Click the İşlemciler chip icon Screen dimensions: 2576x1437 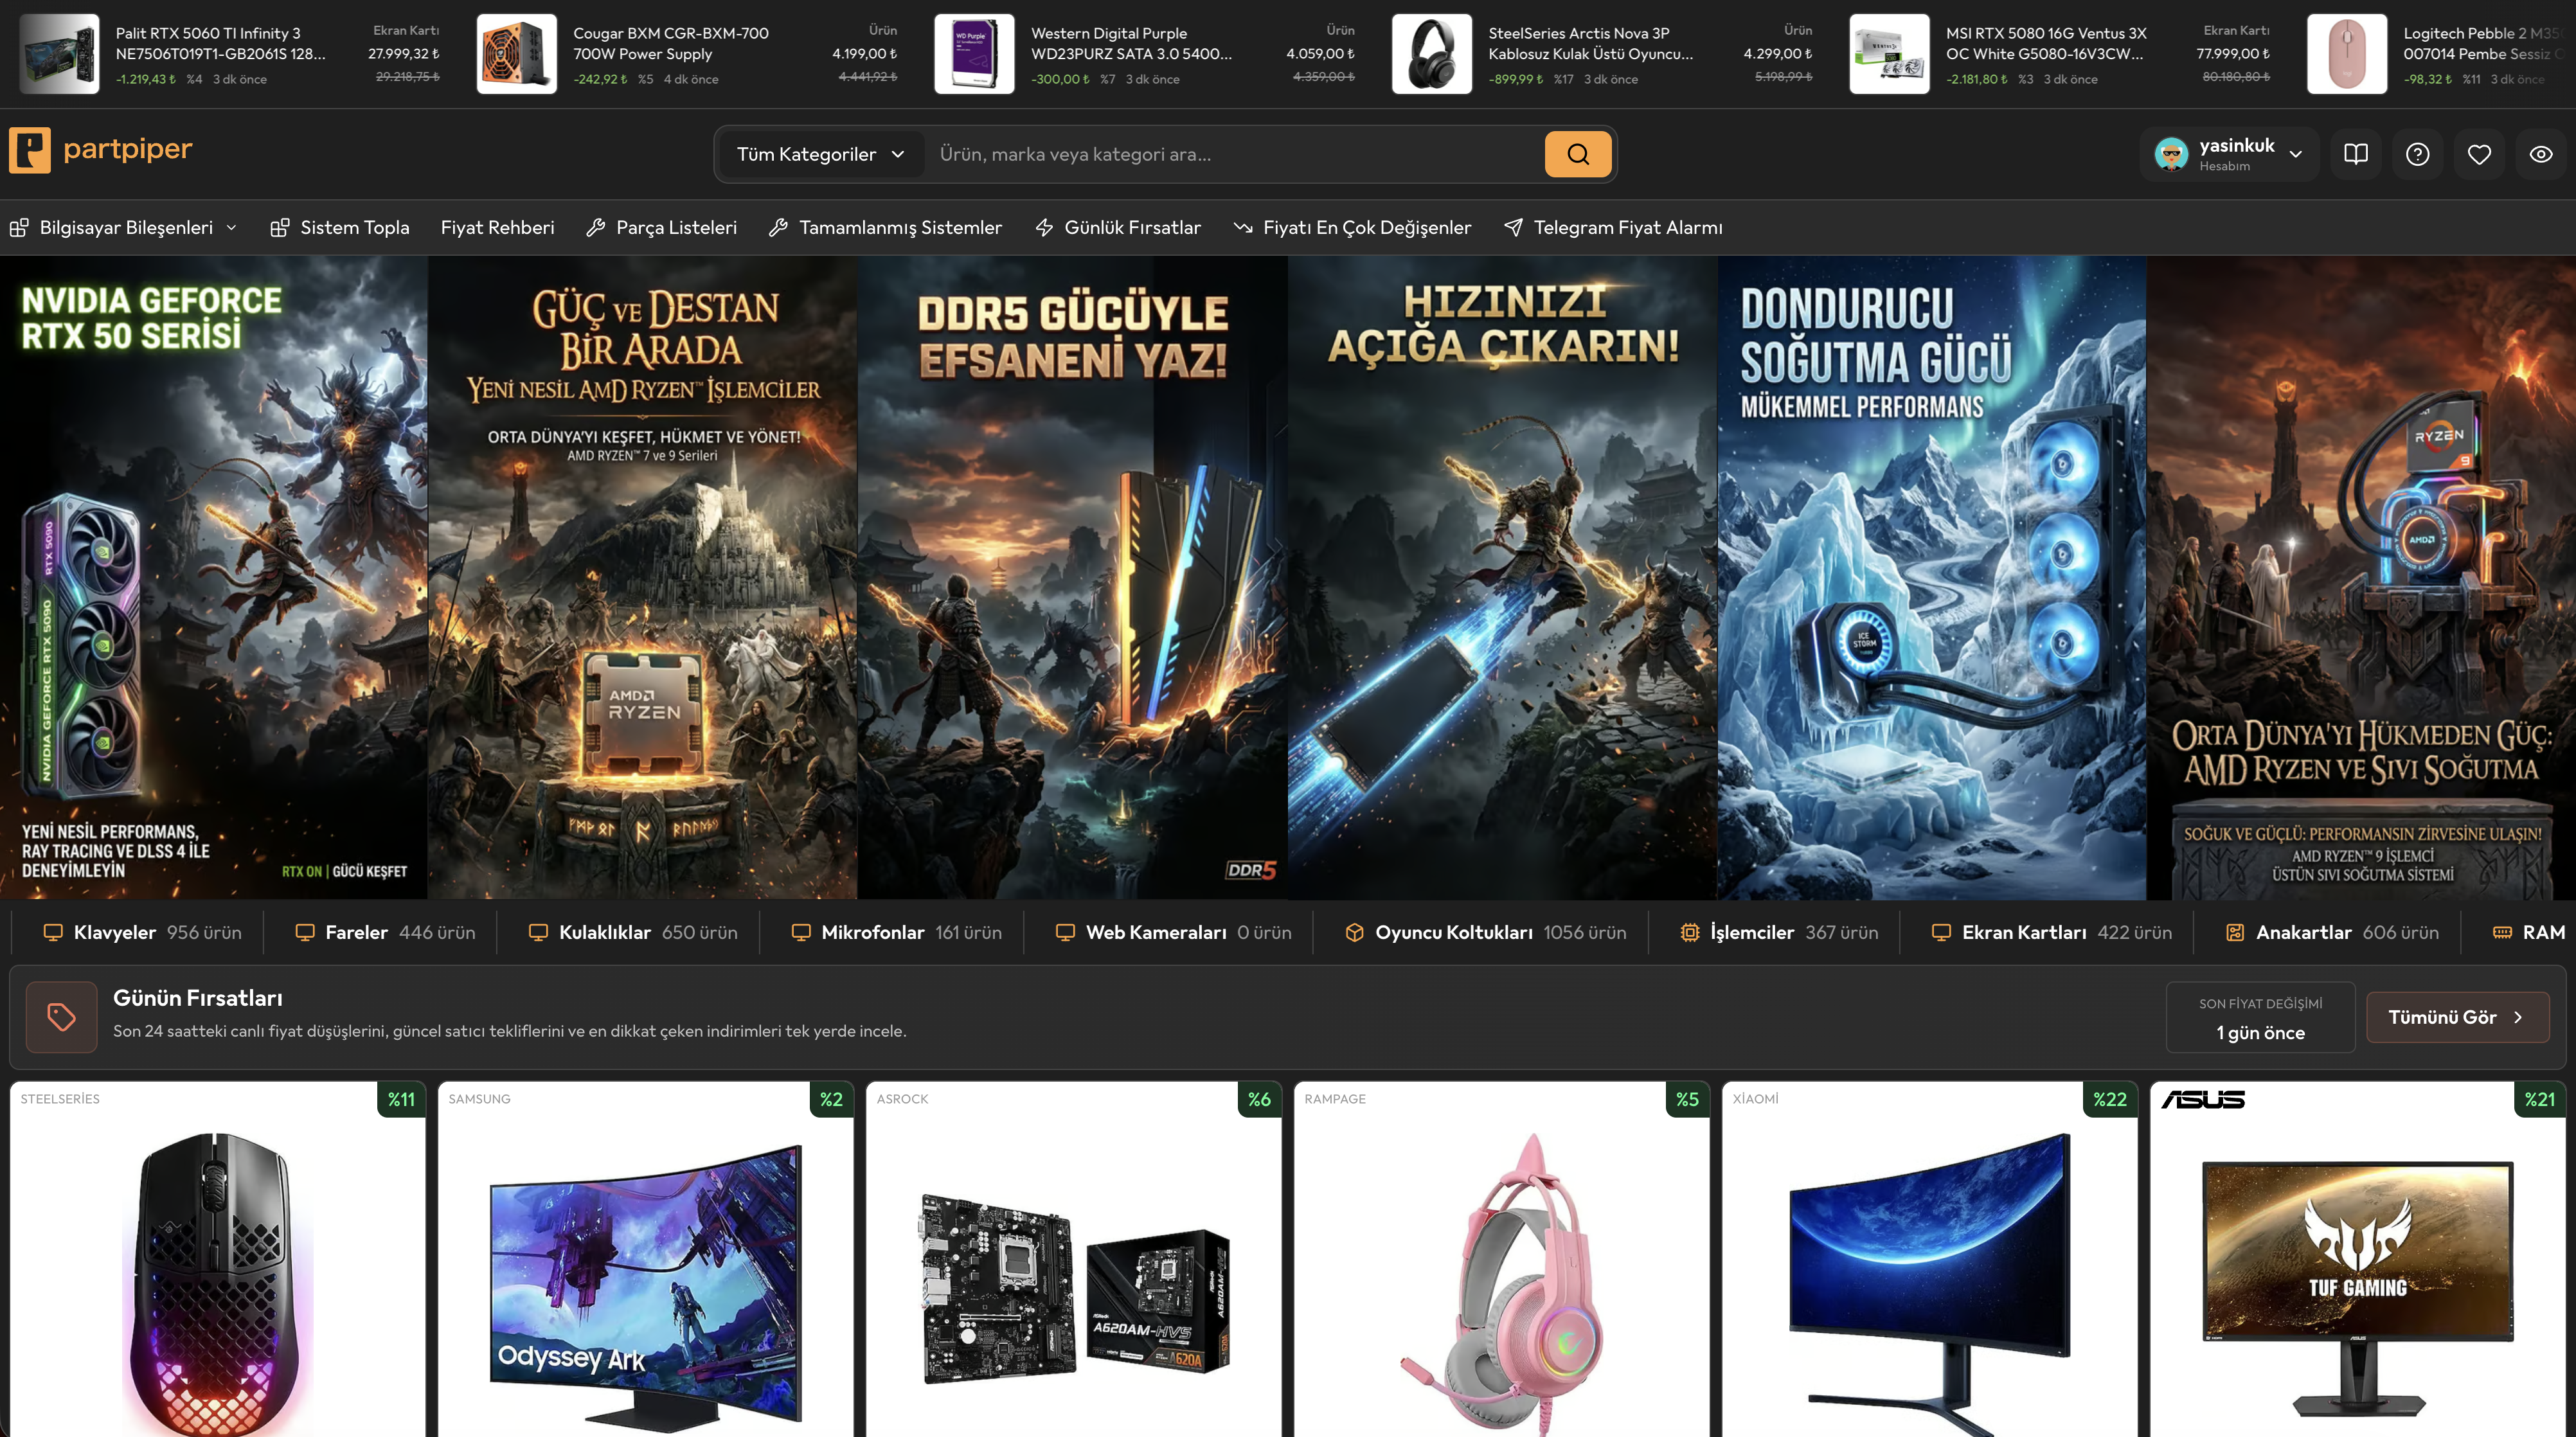[x=1689, y=932]
